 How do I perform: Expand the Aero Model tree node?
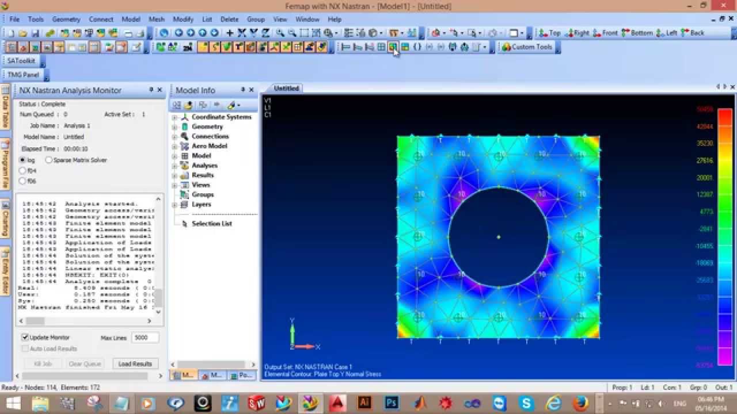click(174, 147)
